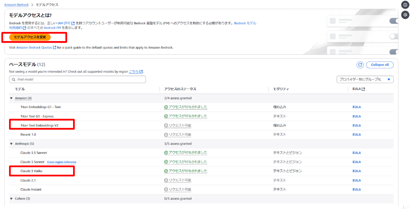Click minus-circle status icon for Claude 2.1
The width and height of the screenshot is (410, 209).
pos(166,180)
